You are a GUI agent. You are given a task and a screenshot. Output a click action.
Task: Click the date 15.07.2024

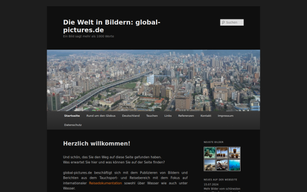211,184
